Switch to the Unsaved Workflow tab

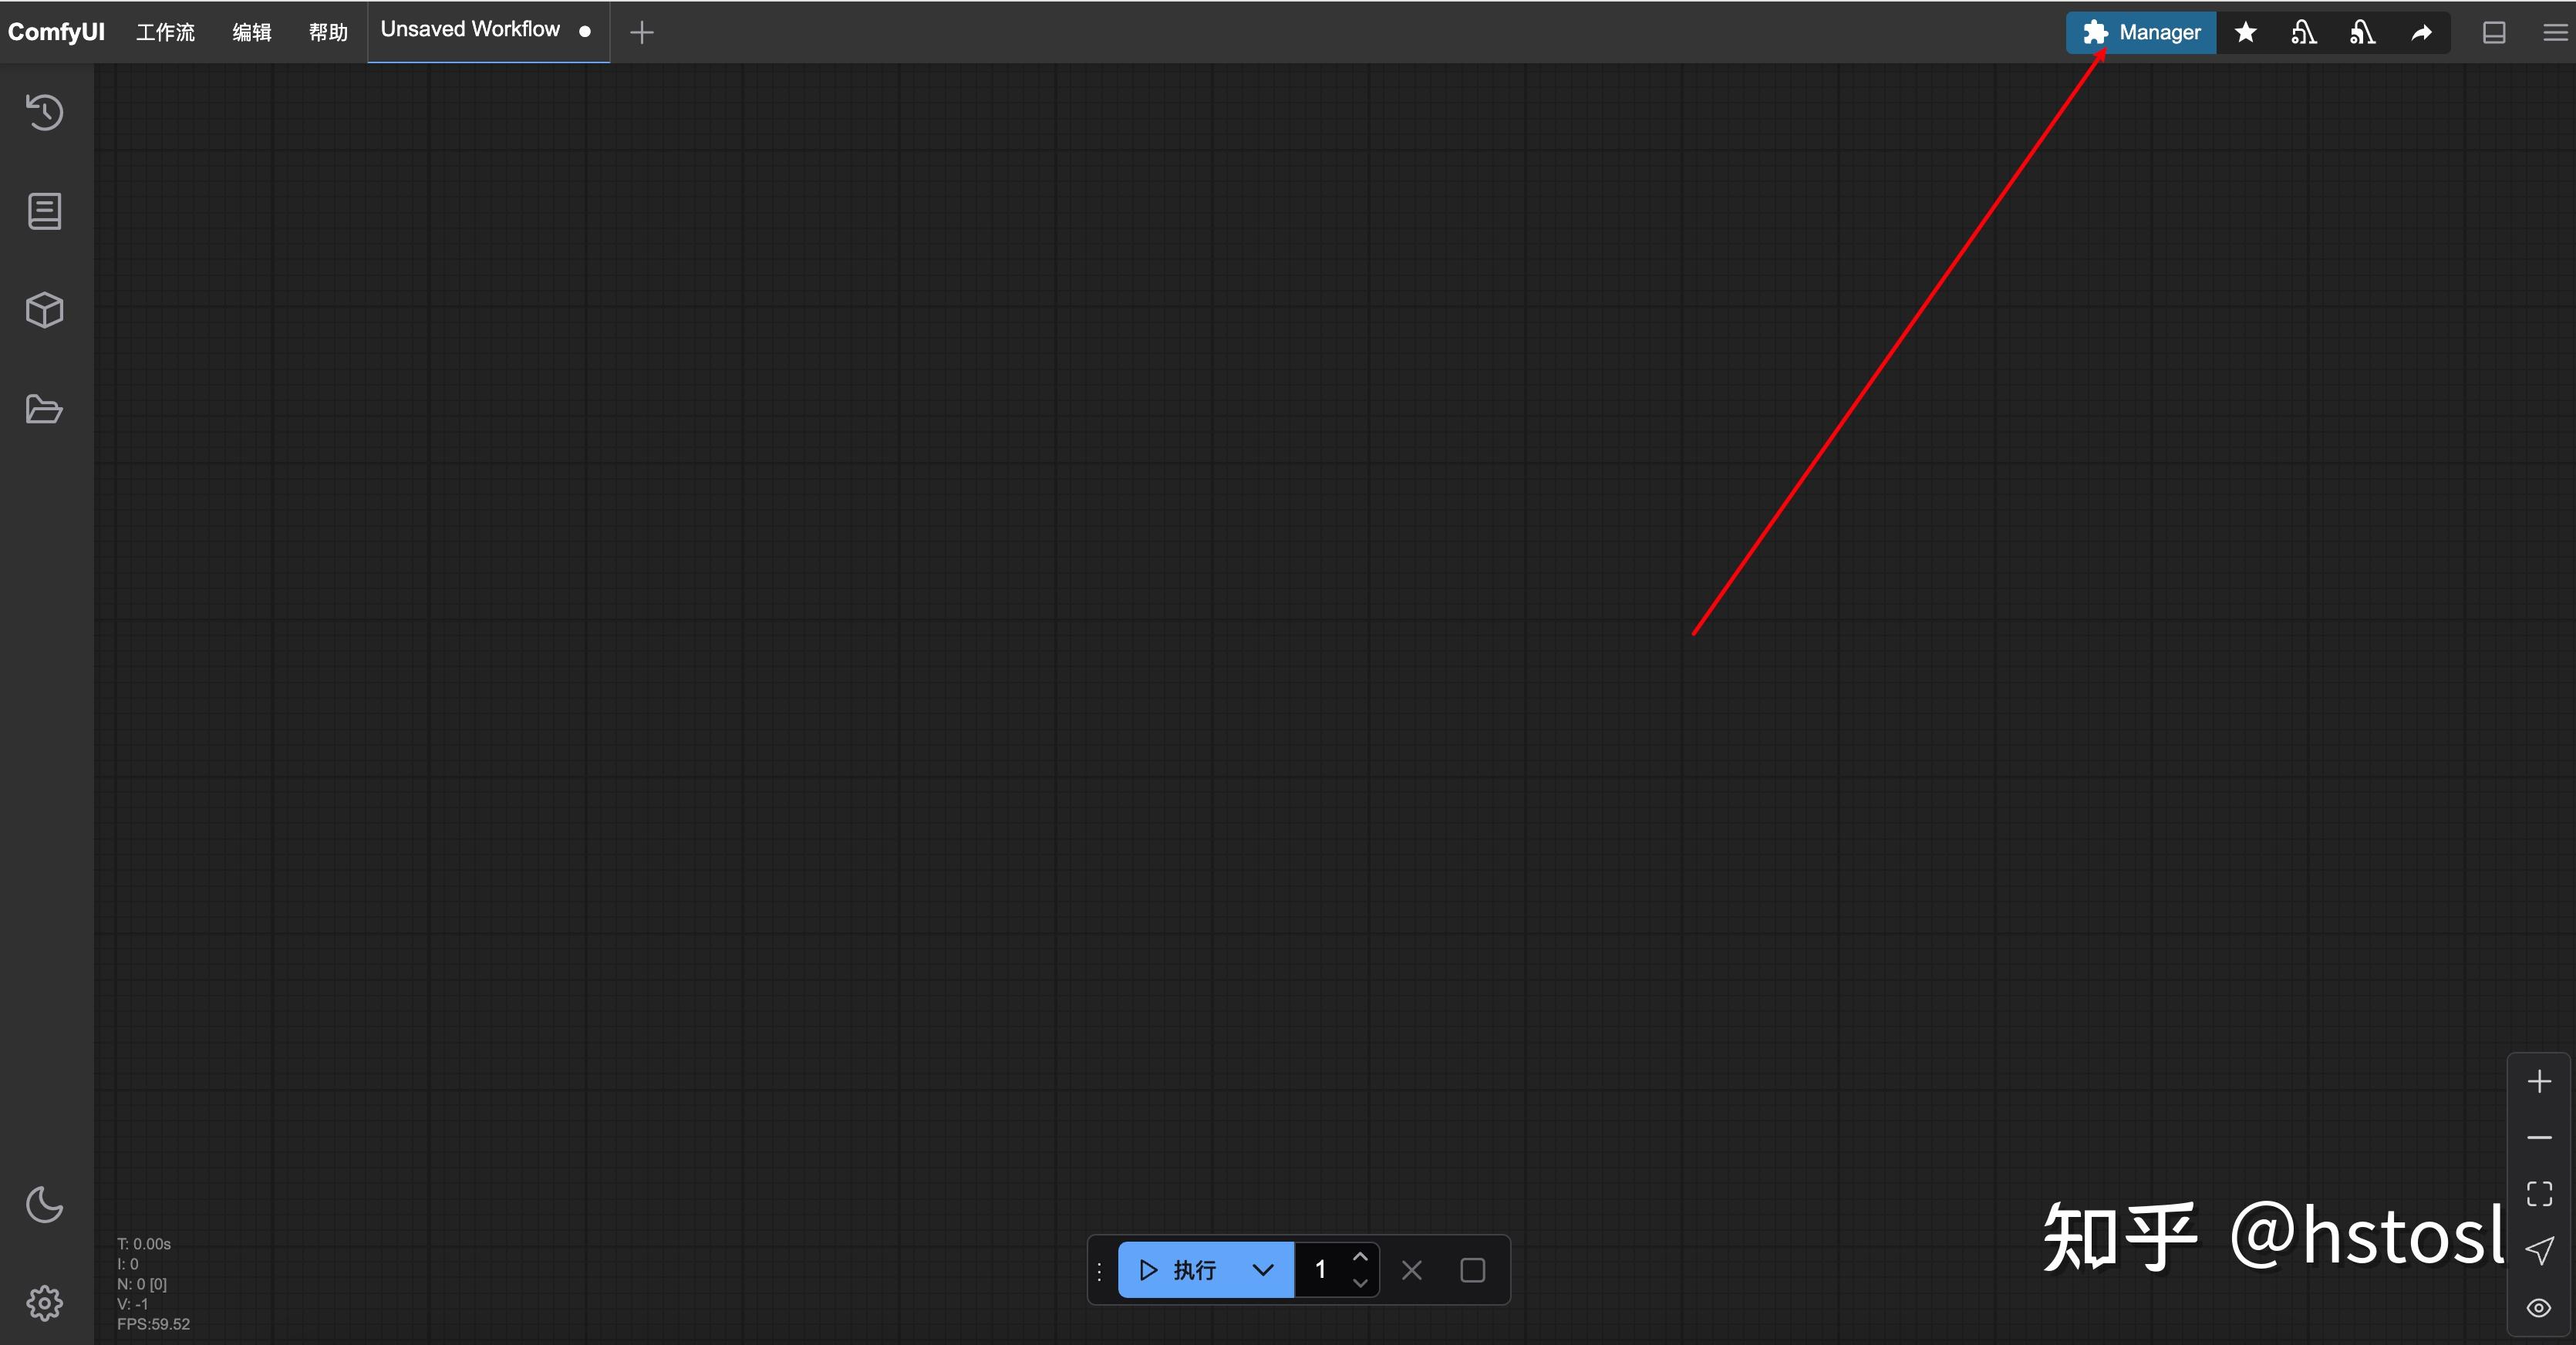click(x=470, y=29)
